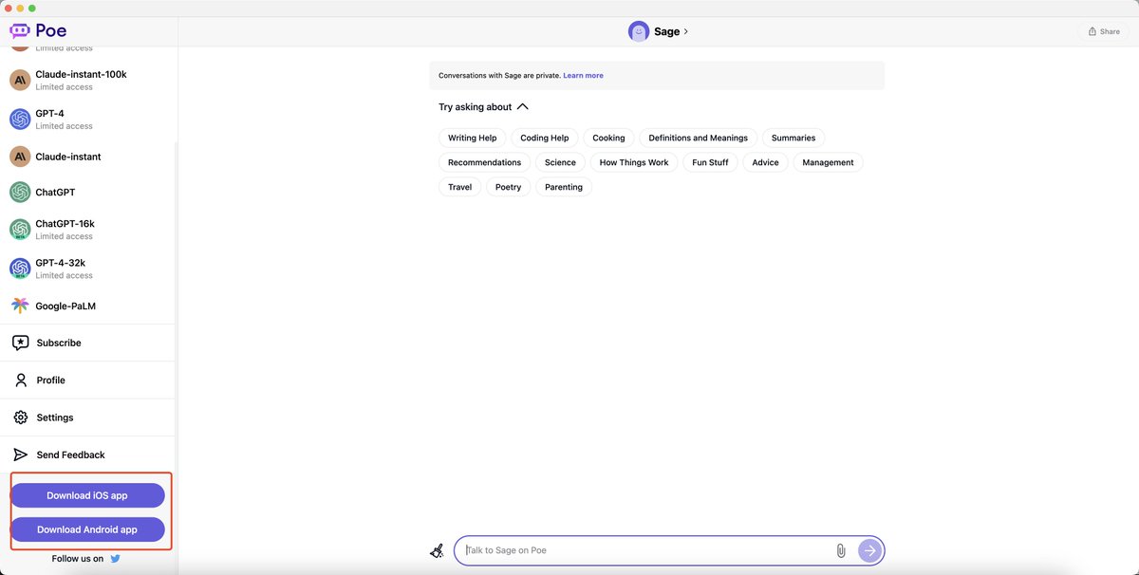The height and width of the screenshot is (575, 1139).
Task: Click Limited access under ChatGPT-16k
Action: coord(65,236)
